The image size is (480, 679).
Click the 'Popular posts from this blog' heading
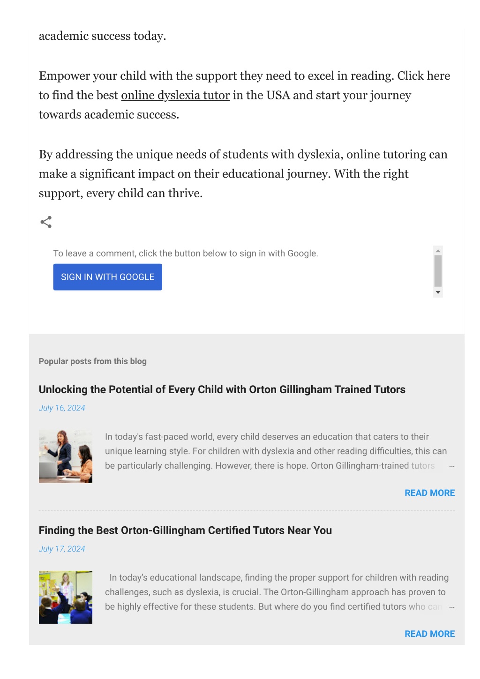coord(93,361)
